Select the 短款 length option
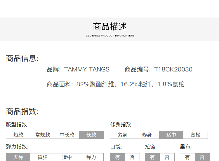 18,135
